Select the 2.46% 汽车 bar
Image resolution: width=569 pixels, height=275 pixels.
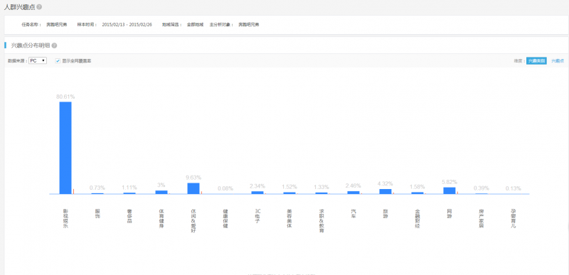click(353, 193)
